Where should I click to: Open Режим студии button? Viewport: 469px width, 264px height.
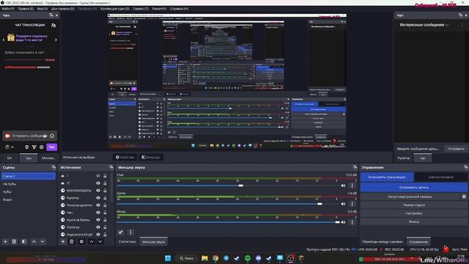[x=414, y=205]
